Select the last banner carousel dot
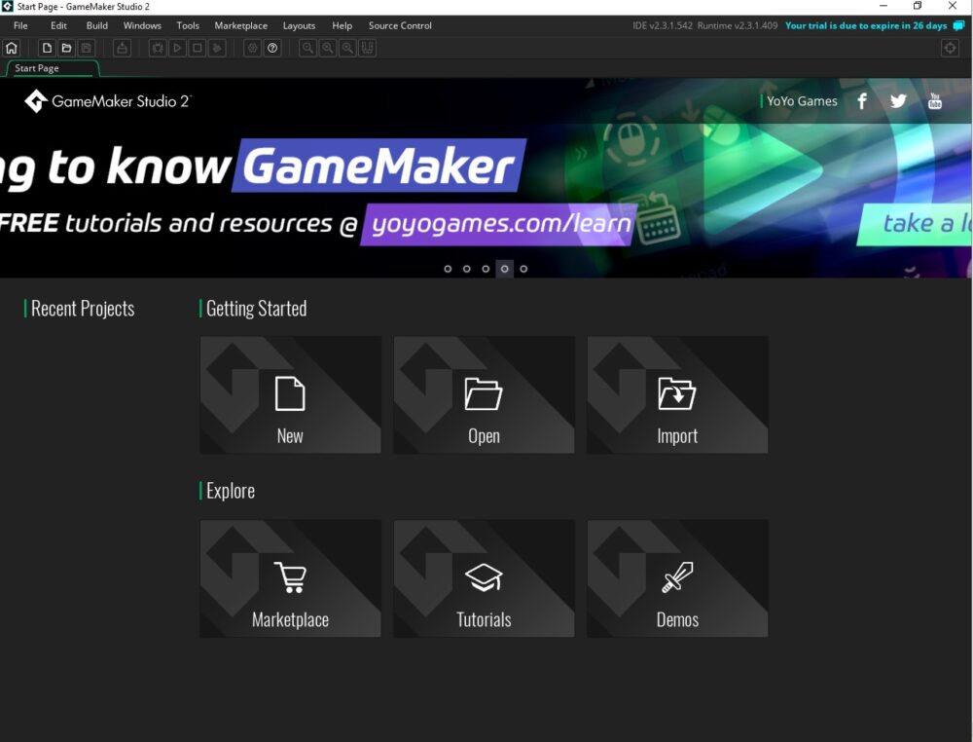The image size is (973, 742). [x=523, y=269]
